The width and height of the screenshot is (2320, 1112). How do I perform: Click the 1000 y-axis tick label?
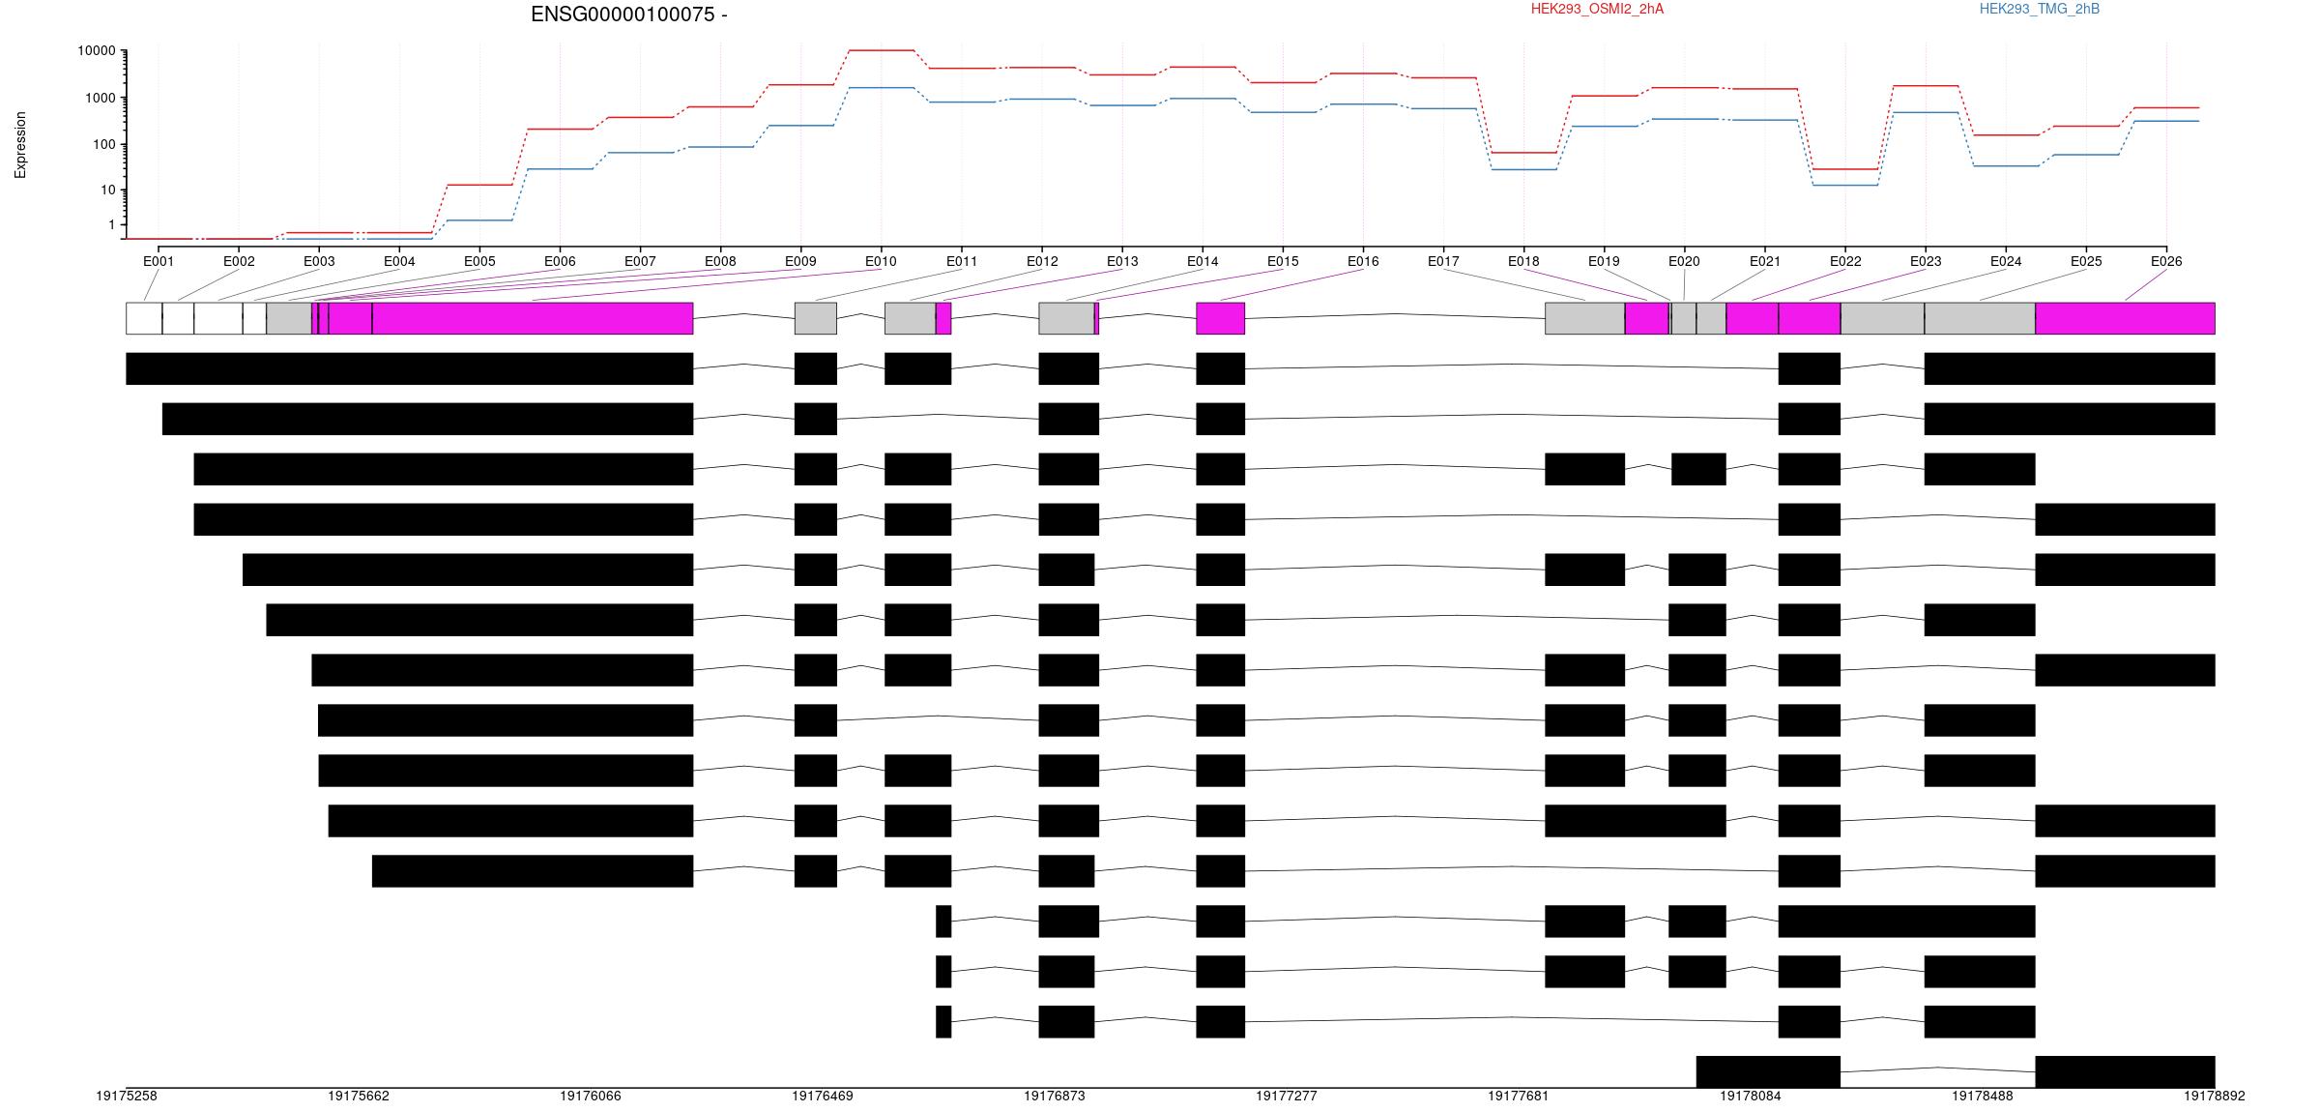(101, 98)
